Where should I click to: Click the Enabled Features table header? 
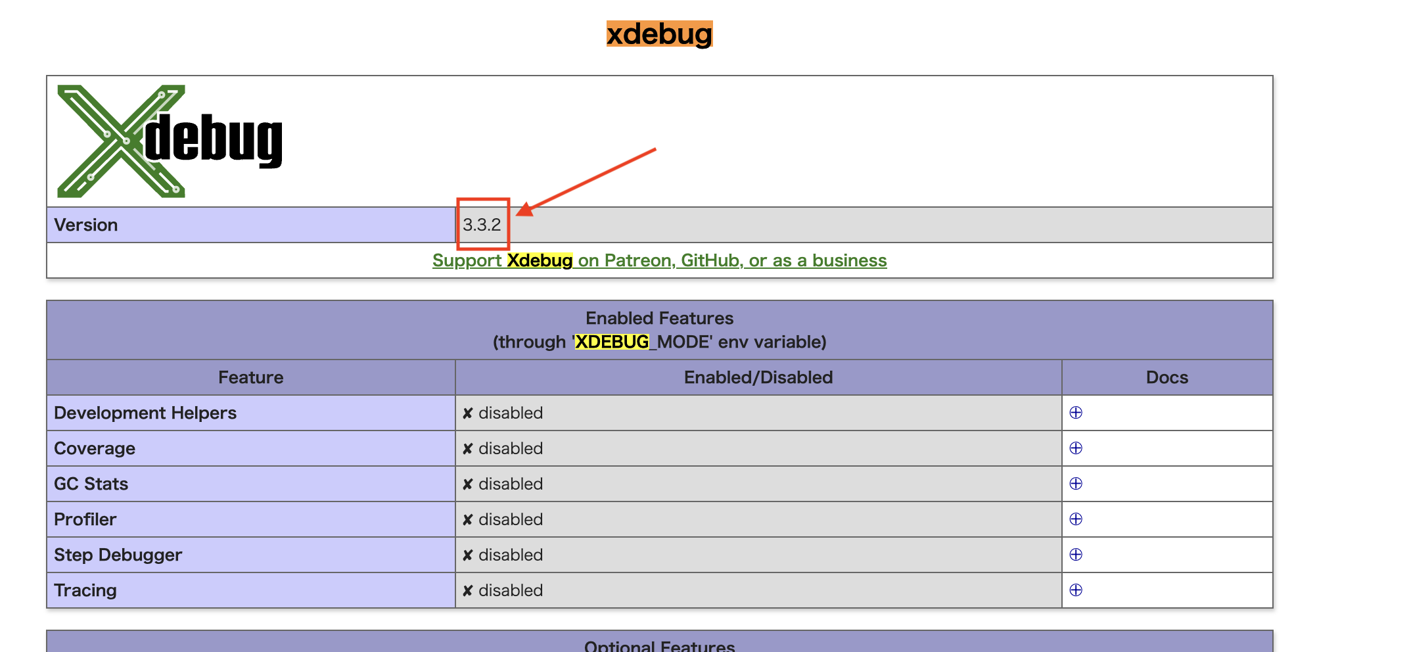(x=660, y=330)
